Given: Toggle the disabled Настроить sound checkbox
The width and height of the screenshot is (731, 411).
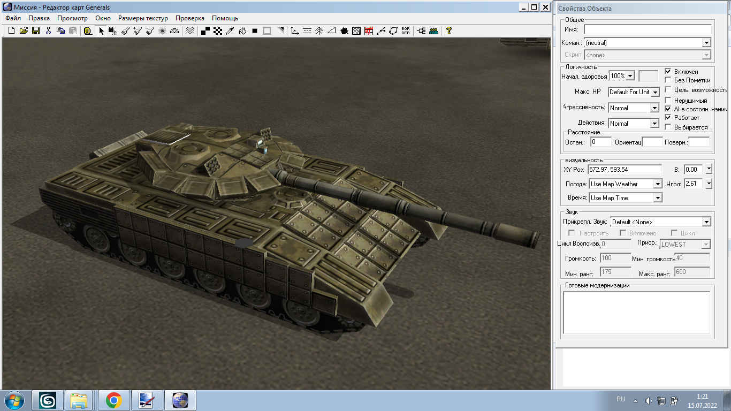Looking at the screenshot, I should [572, 233].
